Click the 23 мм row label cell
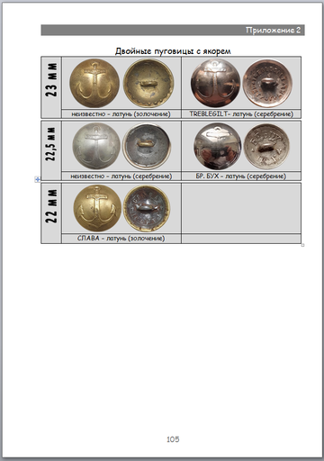Image resolution: width=324 pixels, height=461 pixels. (x=51, y=87)
